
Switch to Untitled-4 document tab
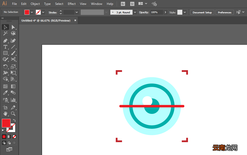click(x=46, y=21)
